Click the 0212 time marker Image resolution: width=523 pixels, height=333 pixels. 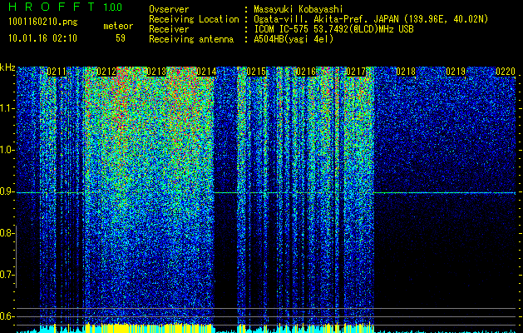[x=106, y=72]
